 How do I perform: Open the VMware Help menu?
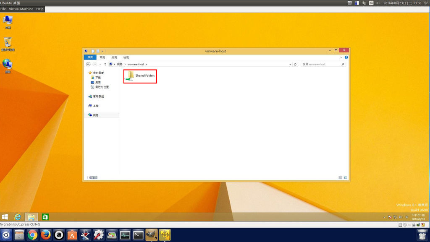point(40,9)
